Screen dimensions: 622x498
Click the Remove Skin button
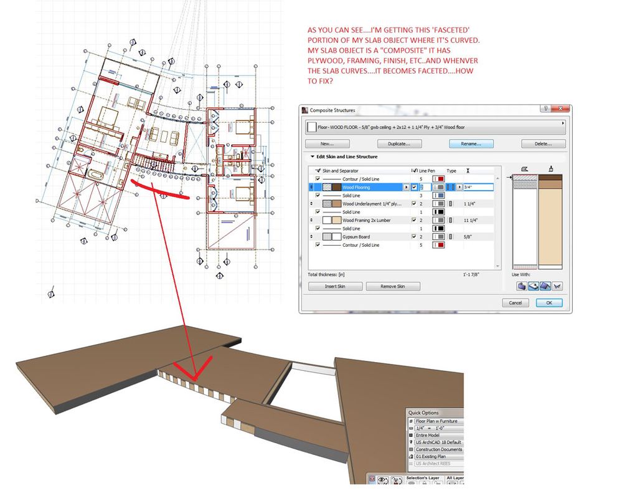point(393,286)
